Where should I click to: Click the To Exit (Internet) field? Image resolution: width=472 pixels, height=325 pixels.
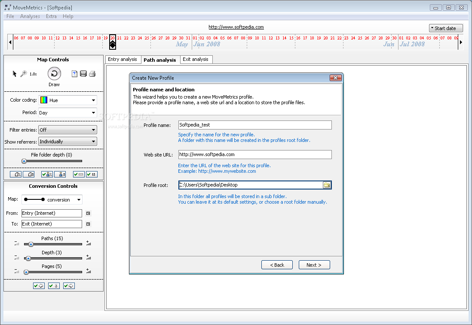coord(52,224)
